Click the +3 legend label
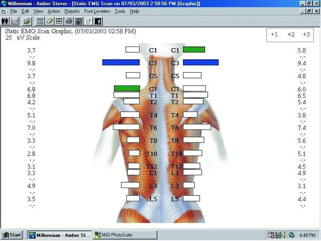 pyautogui.click(x=306, y=34)
